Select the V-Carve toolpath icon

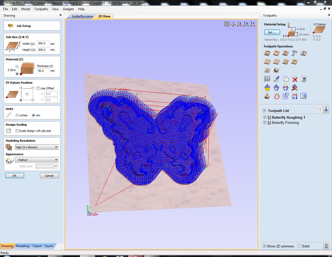click(x=267, y=62)
